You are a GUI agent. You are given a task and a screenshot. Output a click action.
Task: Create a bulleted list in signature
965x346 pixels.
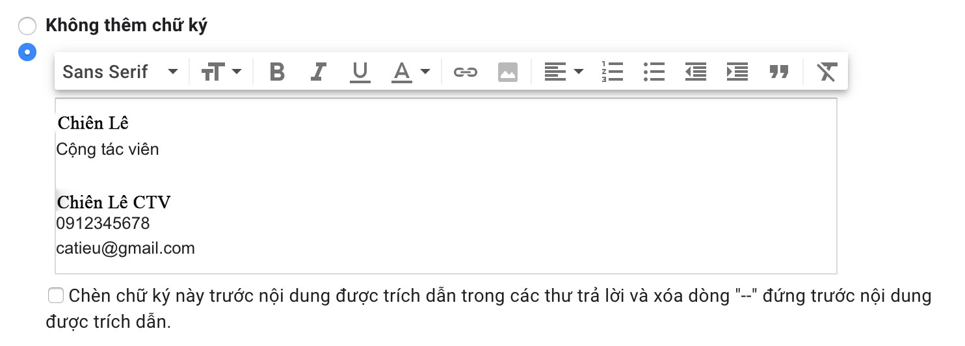[x=654, y=72]
